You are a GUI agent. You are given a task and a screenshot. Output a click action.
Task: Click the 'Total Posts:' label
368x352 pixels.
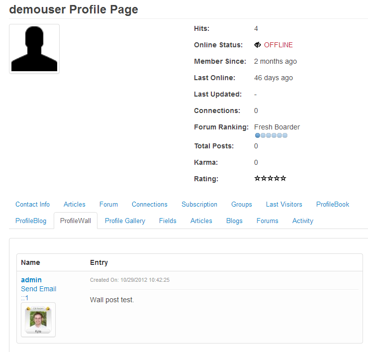click(x=214, y=146)
